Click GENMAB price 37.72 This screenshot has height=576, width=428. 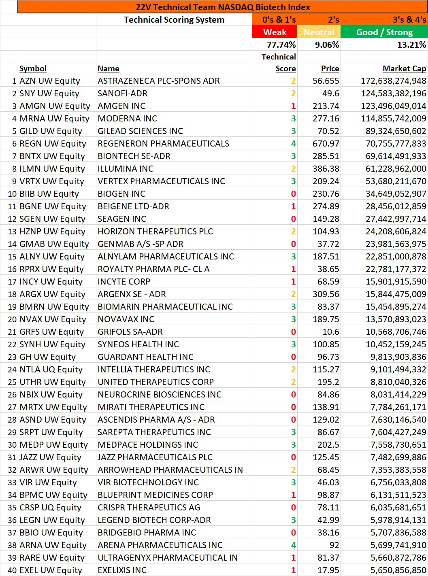click(319, 244)
